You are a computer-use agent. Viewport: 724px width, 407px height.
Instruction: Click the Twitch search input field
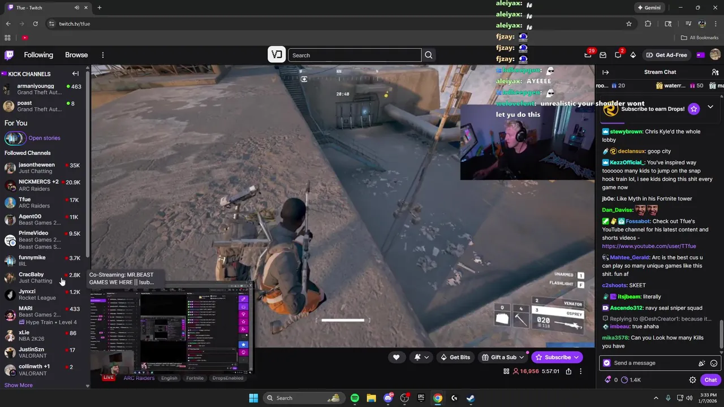[355, 55]
